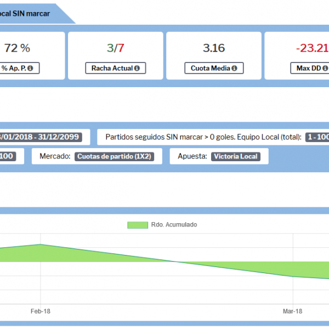Click the 'Victoria Local' bet tag

(235, 156)
